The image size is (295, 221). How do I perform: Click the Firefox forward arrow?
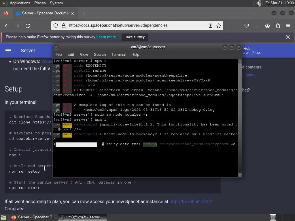[x=17, y=26]
